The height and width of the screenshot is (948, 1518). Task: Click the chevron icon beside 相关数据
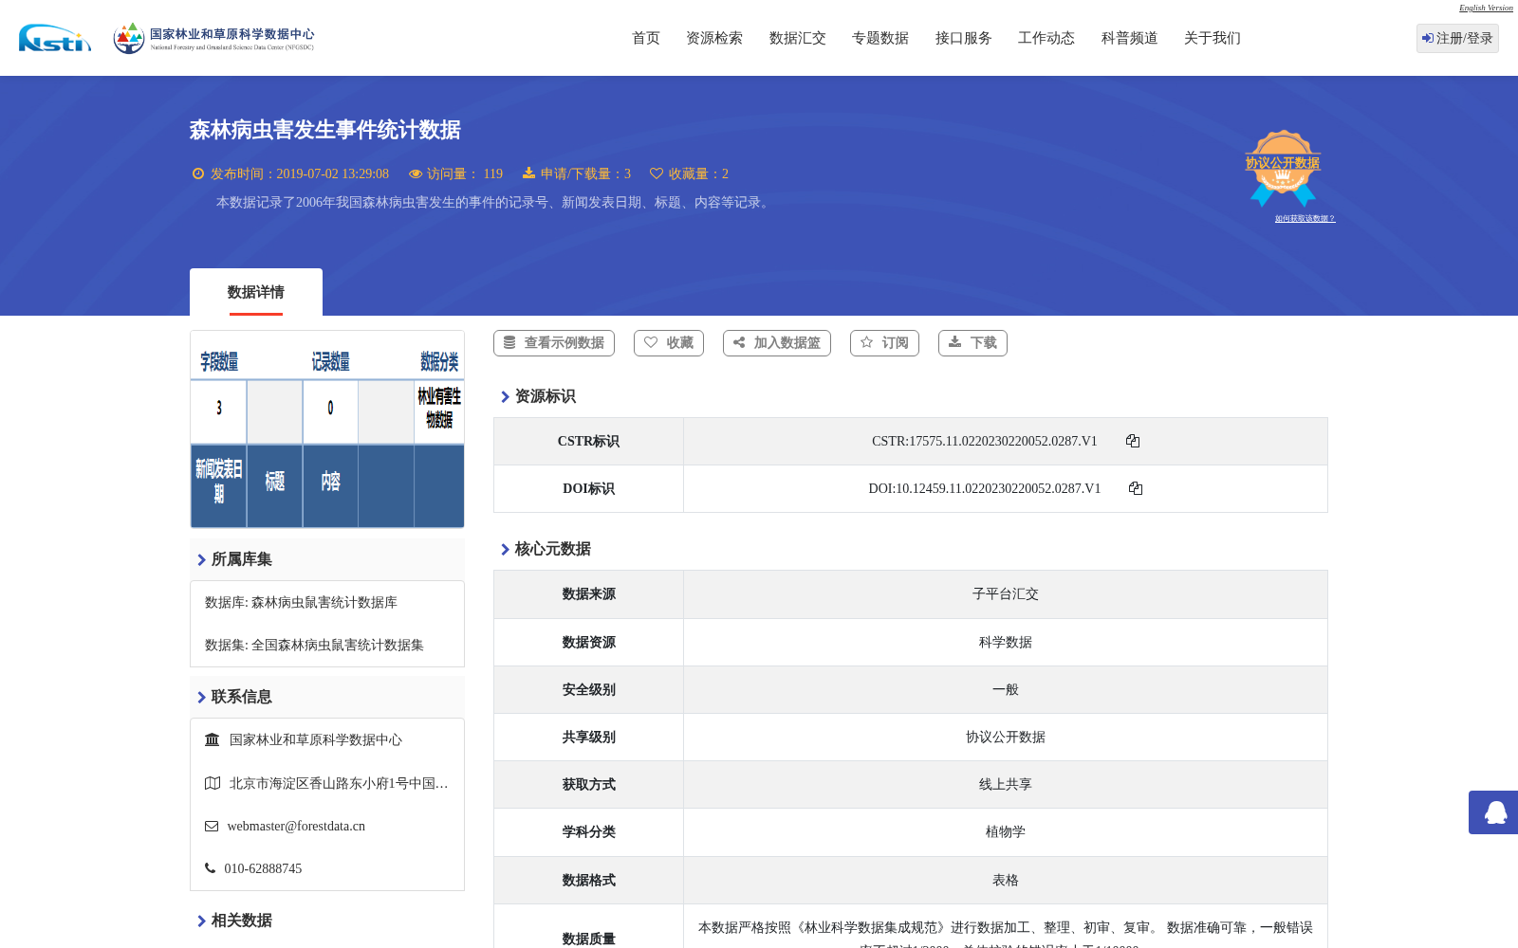tap(201, 921)
